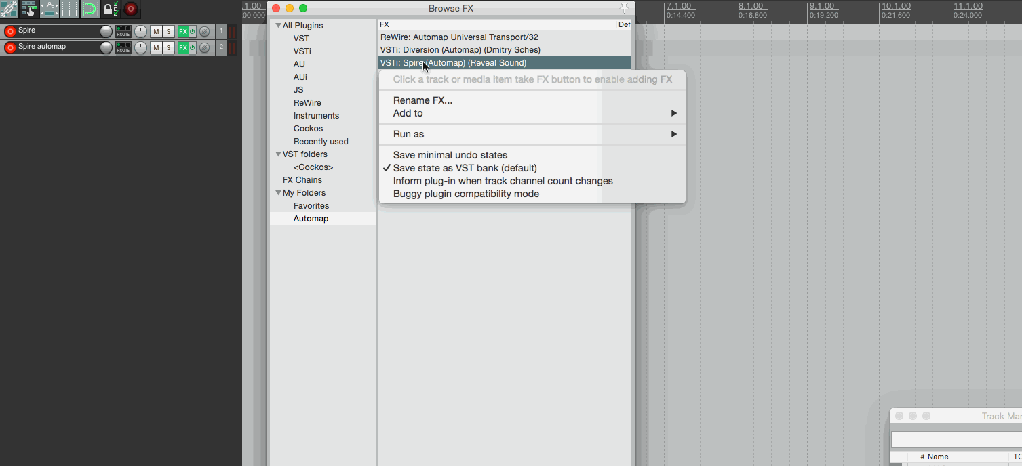Viewport: 1022px width, 466px height.
Task: Select VSTi: Diversion (Automap) plugin
Action: click(x=505, y=50)
